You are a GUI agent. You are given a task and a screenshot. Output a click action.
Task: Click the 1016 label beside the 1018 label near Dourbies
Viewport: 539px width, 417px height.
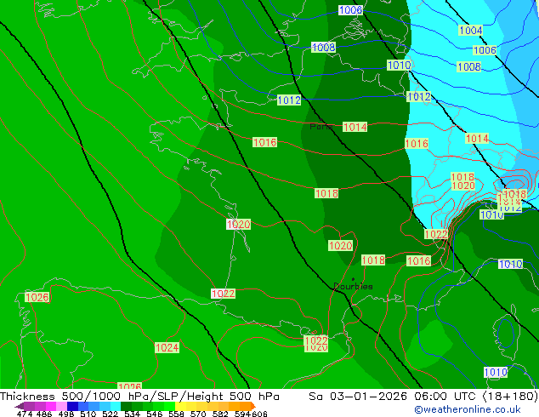(418, 260)
